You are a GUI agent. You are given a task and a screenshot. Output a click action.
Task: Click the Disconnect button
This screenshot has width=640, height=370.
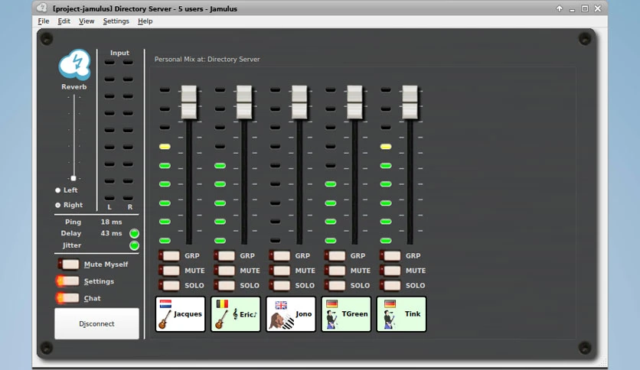[96, 323]
